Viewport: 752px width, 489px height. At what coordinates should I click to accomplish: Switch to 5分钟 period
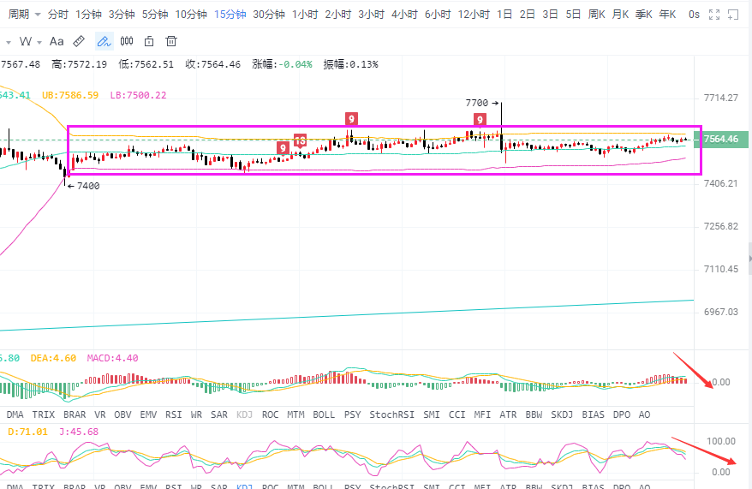click(x=155, y=15)
